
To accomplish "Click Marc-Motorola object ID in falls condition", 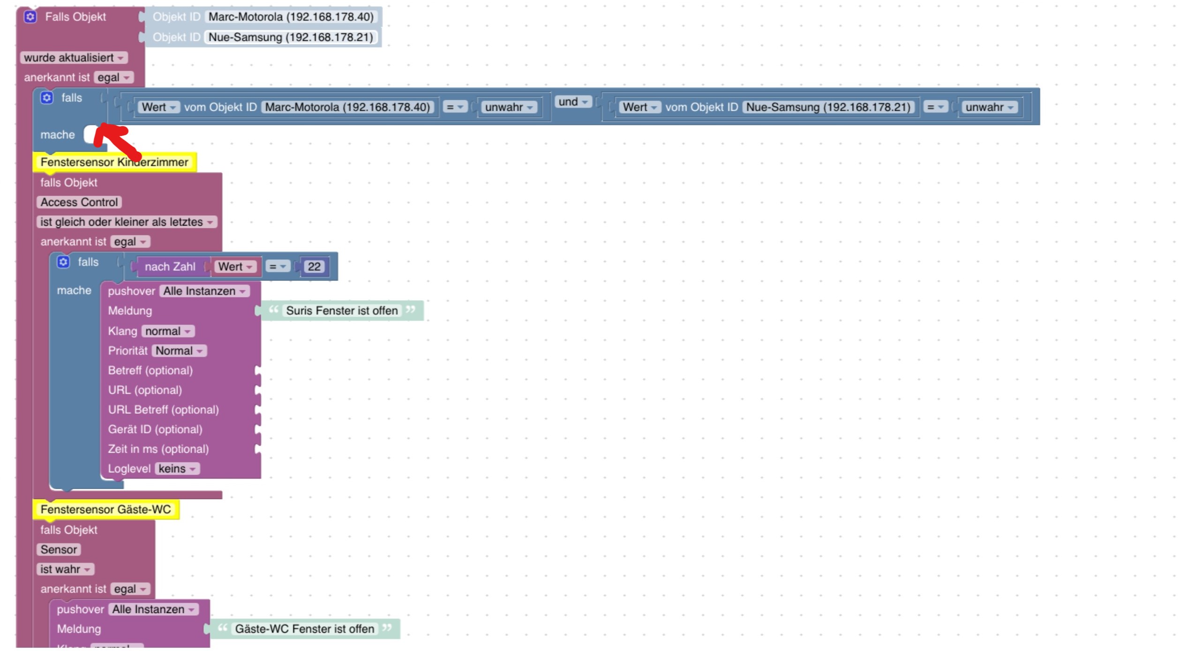I will pos(347,107).
